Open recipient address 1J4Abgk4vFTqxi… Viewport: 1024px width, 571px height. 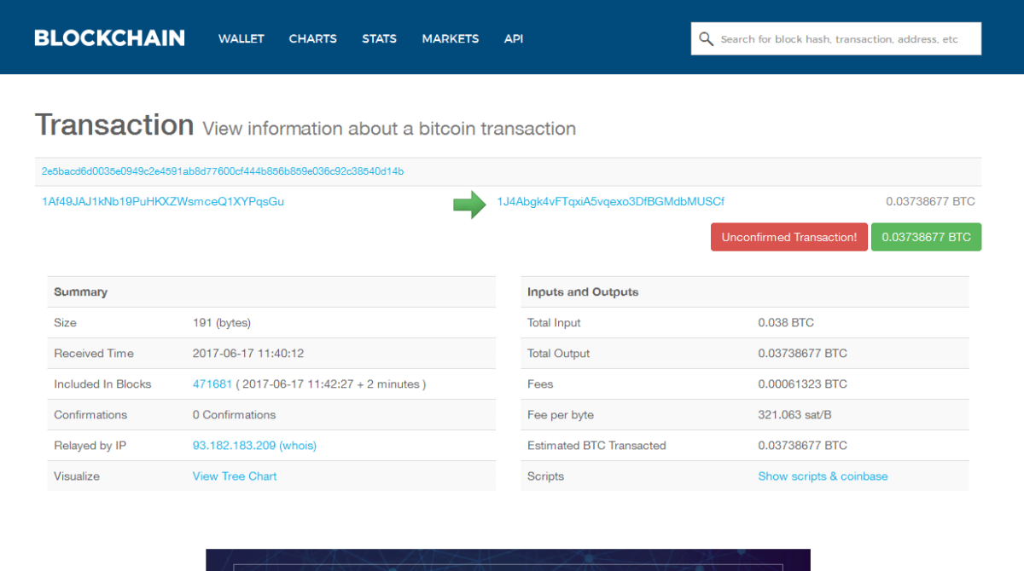click(x=610, y=202)
